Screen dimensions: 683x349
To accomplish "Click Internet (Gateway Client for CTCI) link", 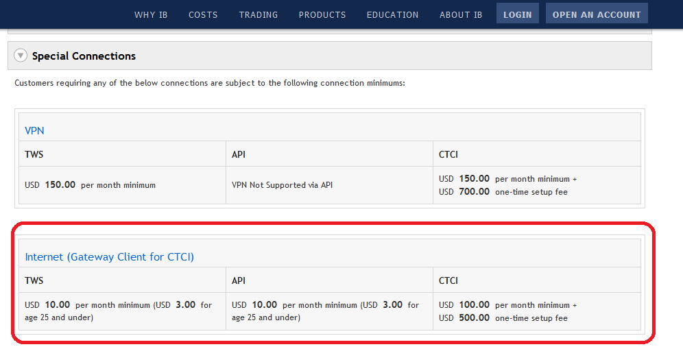I will coord(110,256).
